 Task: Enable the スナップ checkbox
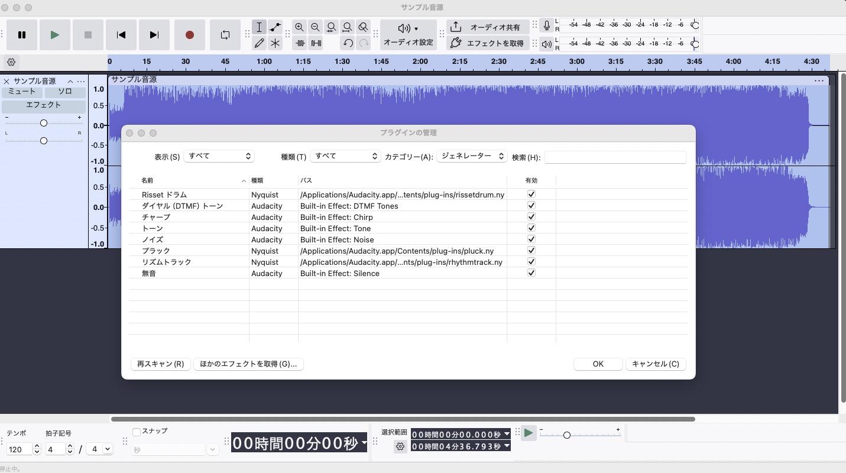click(x=137, y=432)
